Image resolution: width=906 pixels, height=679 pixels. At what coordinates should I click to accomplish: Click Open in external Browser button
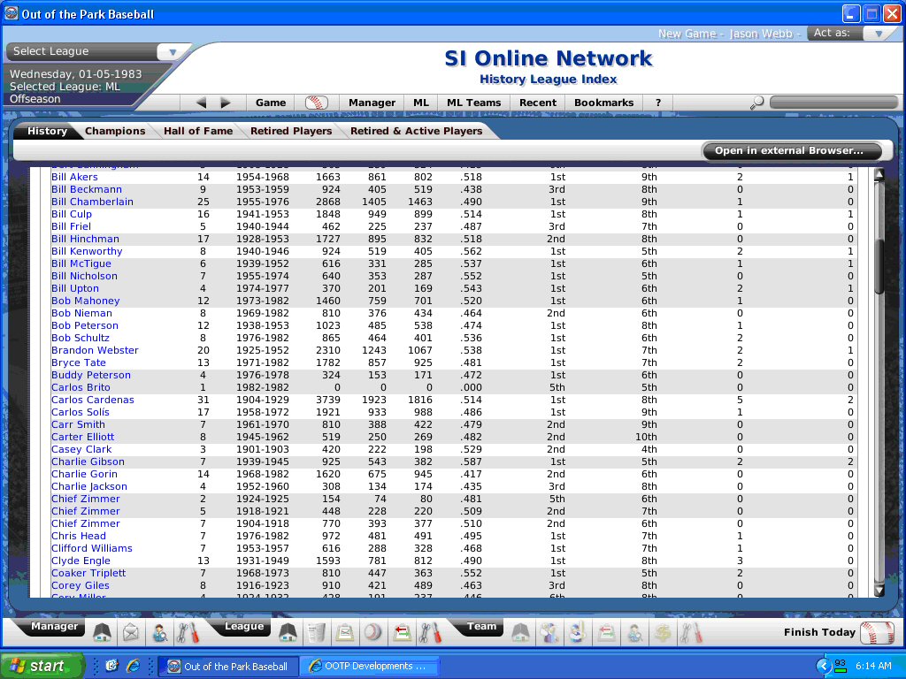tap(789, 150)
